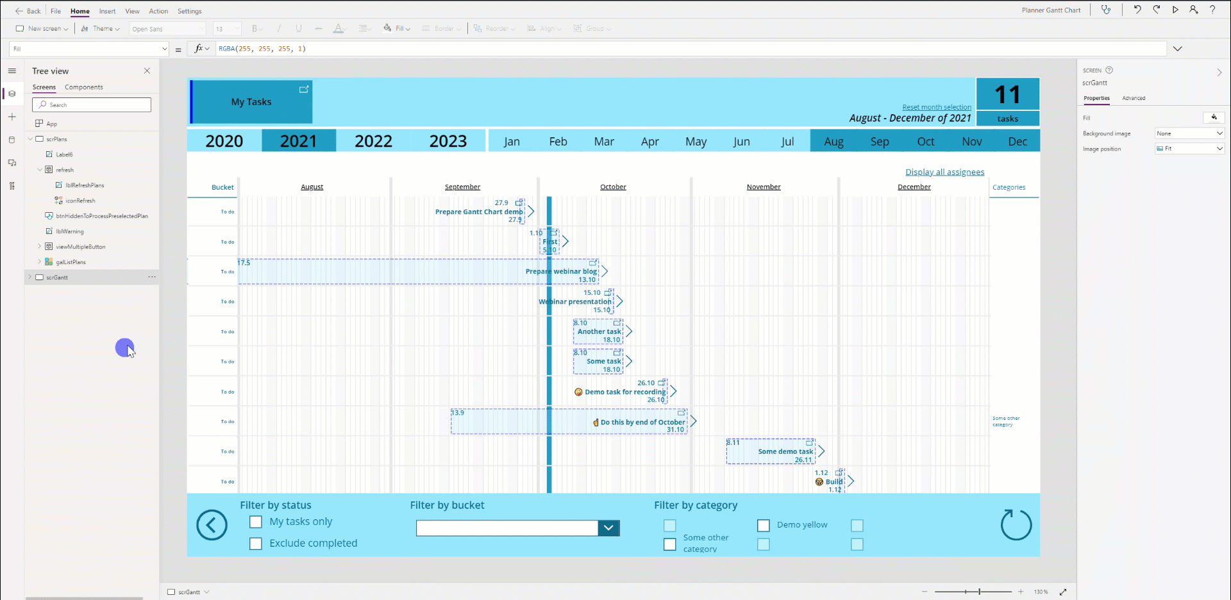1231x600 pixels.
Task: Open the App checker stethoscope icon
Action: tap(1106, 10)
